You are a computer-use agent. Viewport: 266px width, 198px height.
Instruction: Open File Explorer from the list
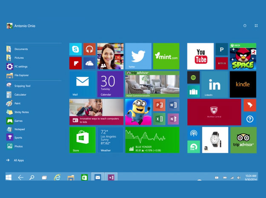pyautogui.click(x=17, y=75)
